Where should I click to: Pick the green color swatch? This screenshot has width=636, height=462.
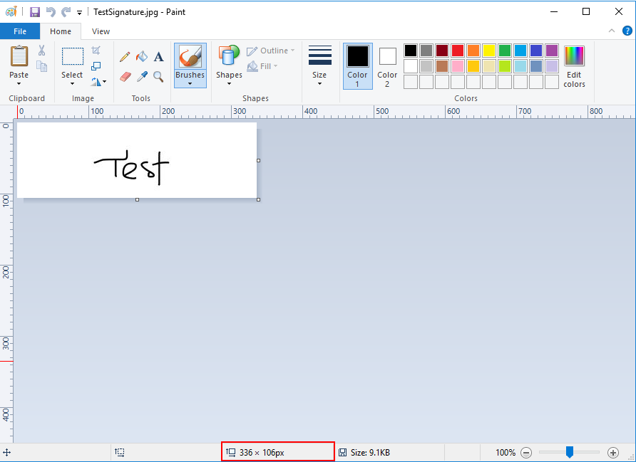click(505, 51)
